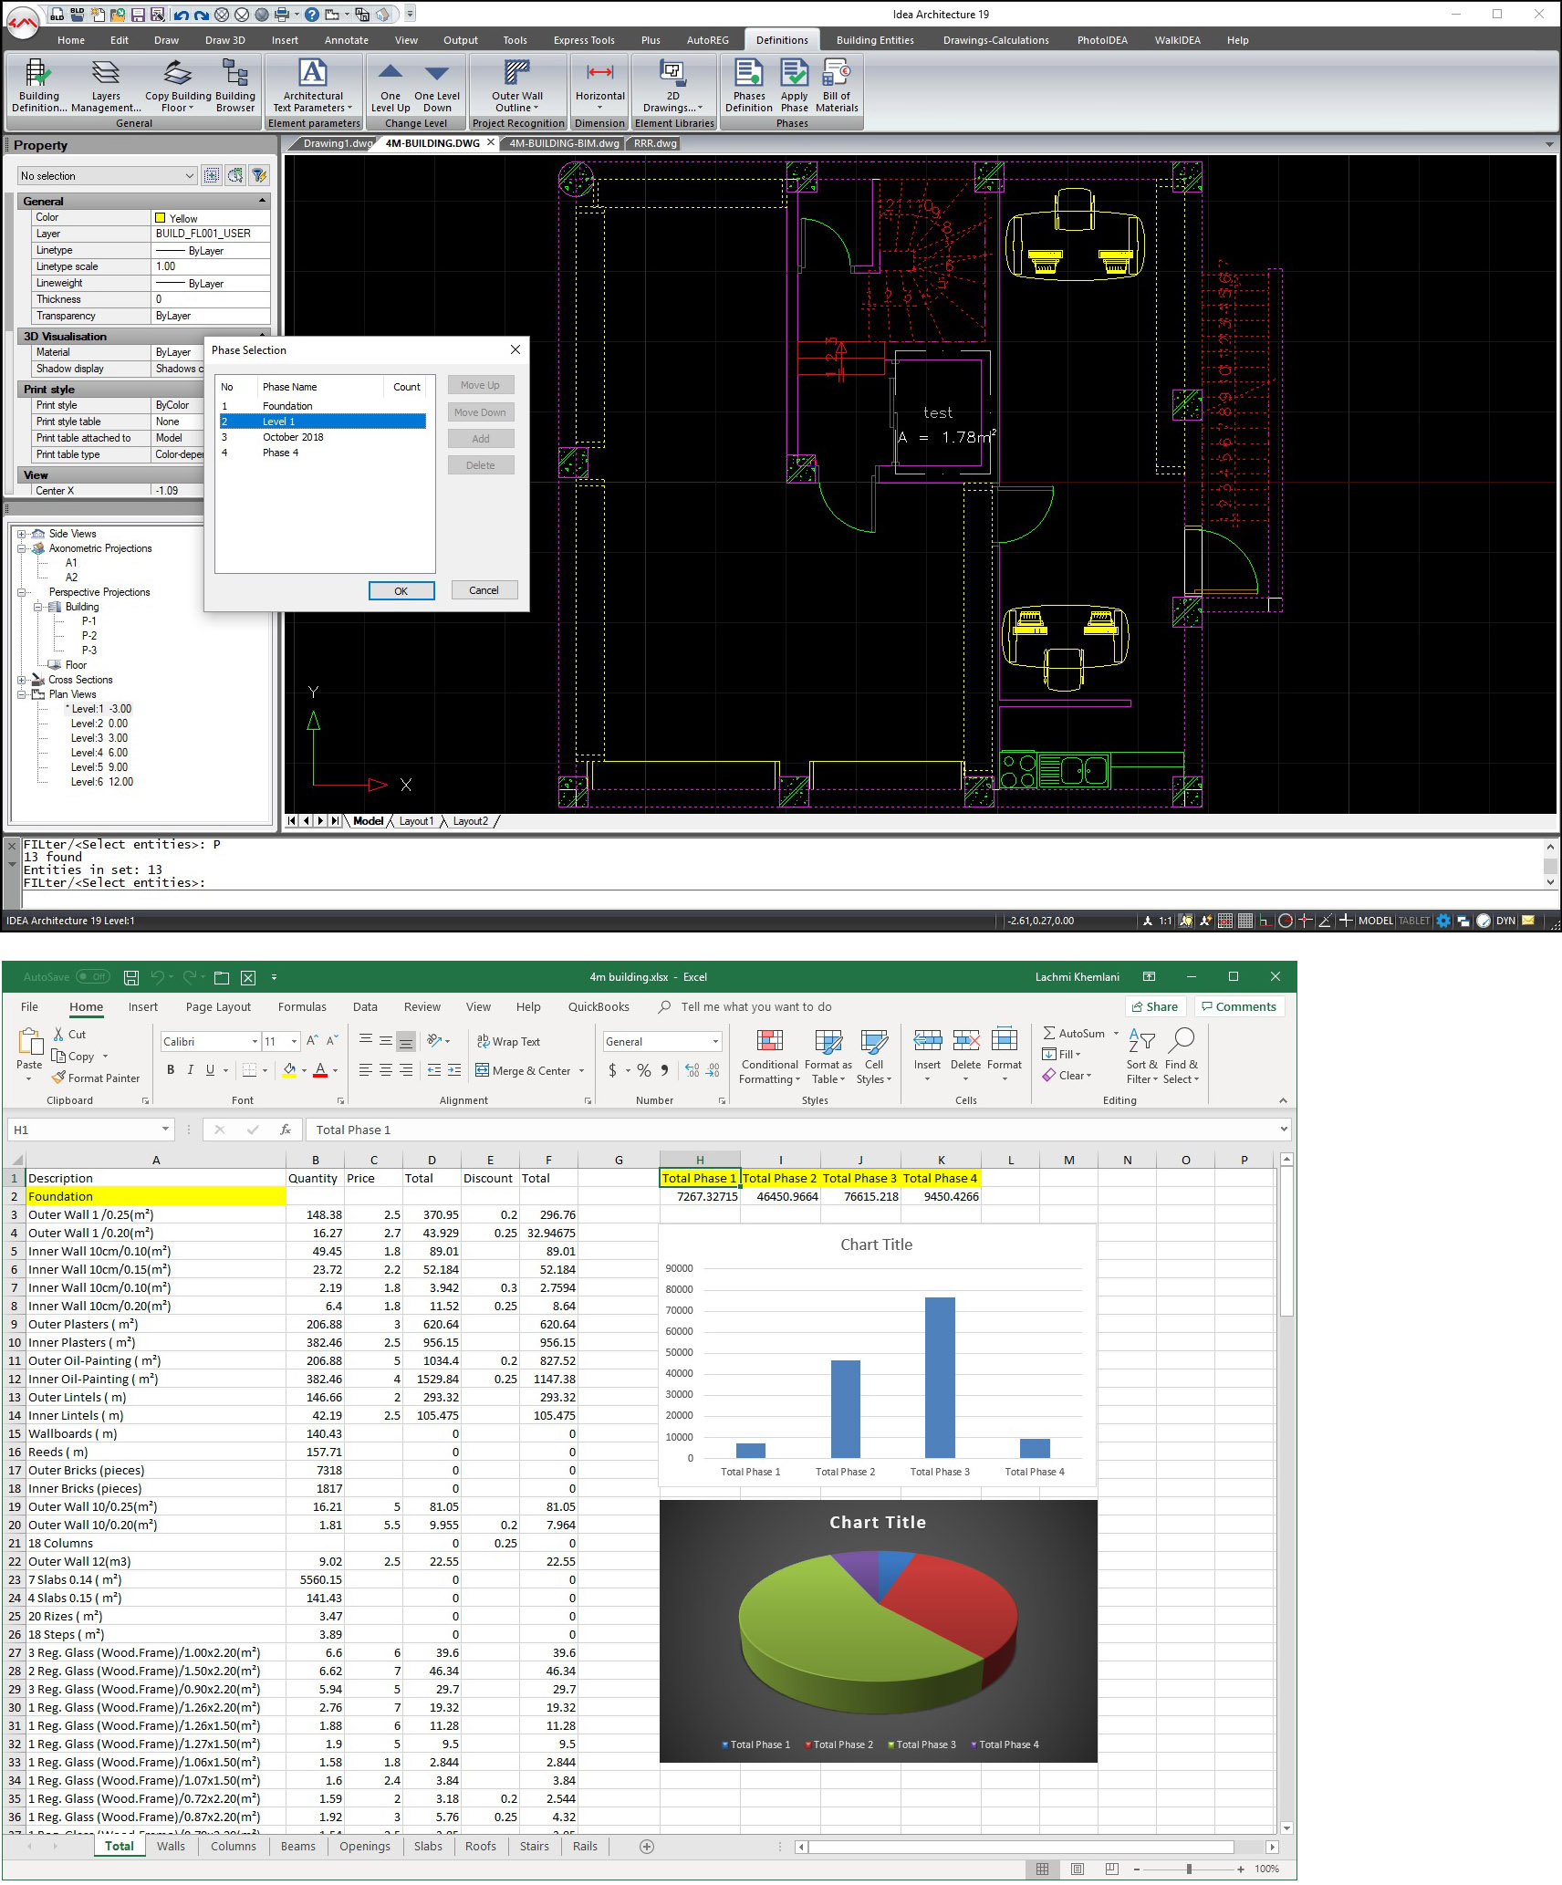
Task: Open 2D Drawings element library
Action: [673, 86]
